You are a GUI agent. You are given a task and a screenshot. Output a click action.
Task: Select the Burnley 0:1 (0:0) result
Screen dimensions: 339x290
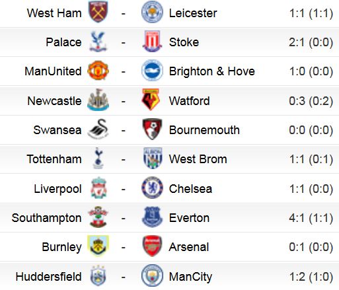pyautogui.click(x=311, y=247)
